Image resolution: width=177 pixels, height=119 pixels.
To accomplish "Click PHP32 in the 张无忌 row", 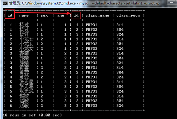I will point(91,87).
